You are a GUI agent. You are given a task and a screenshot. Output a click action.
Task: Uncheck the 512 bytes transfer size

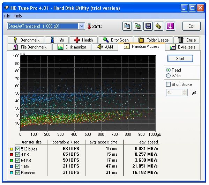coord(17,149)
